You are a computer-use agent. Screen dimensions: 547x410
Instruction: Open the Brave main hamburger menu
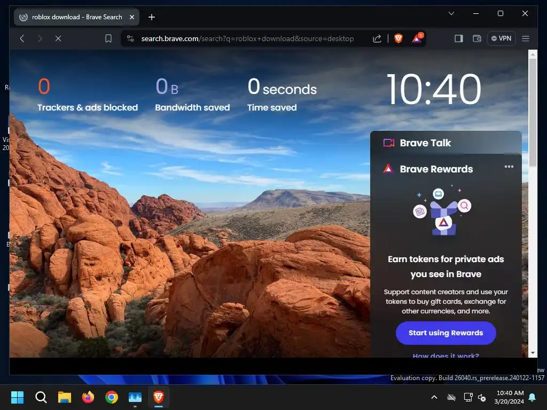pos(526,38)
